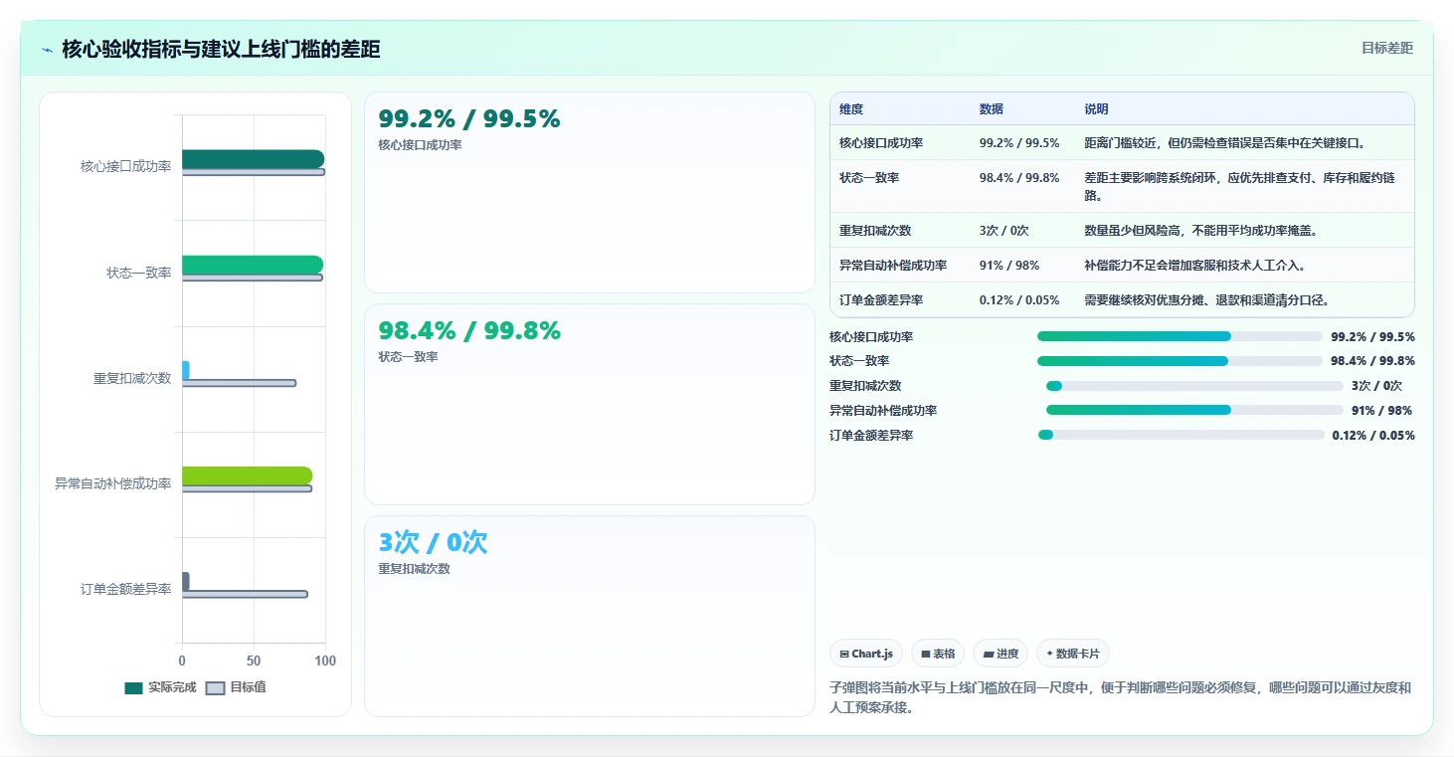Image resolution: width=1454 pixels, height=757 pixels.
Task: Click the description starting 子弹图将当前水平
Action: point(1120,698)
